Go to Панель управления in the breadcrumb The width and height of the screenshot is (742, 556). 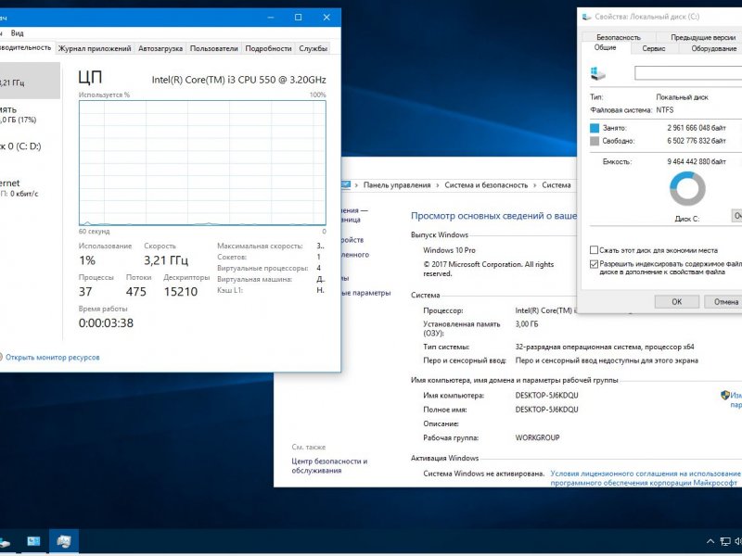397,185
